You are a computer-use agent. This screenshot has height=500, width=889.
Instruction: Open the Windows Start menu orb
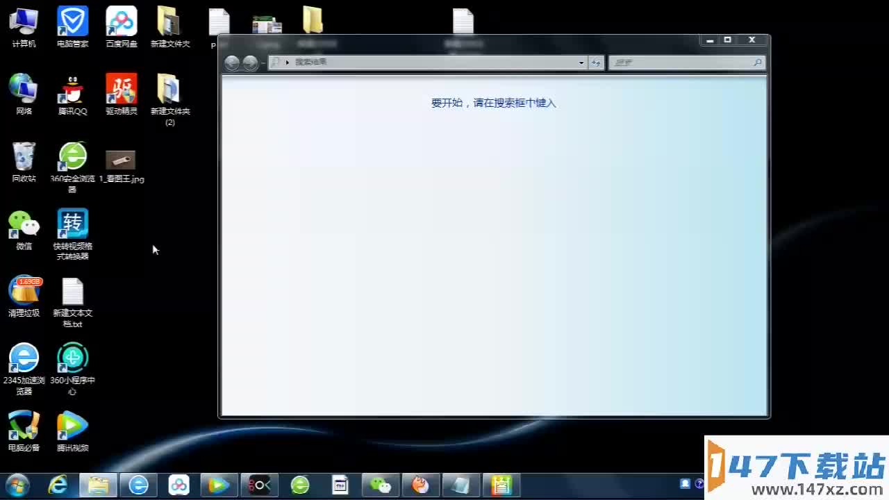pos(17,485)
